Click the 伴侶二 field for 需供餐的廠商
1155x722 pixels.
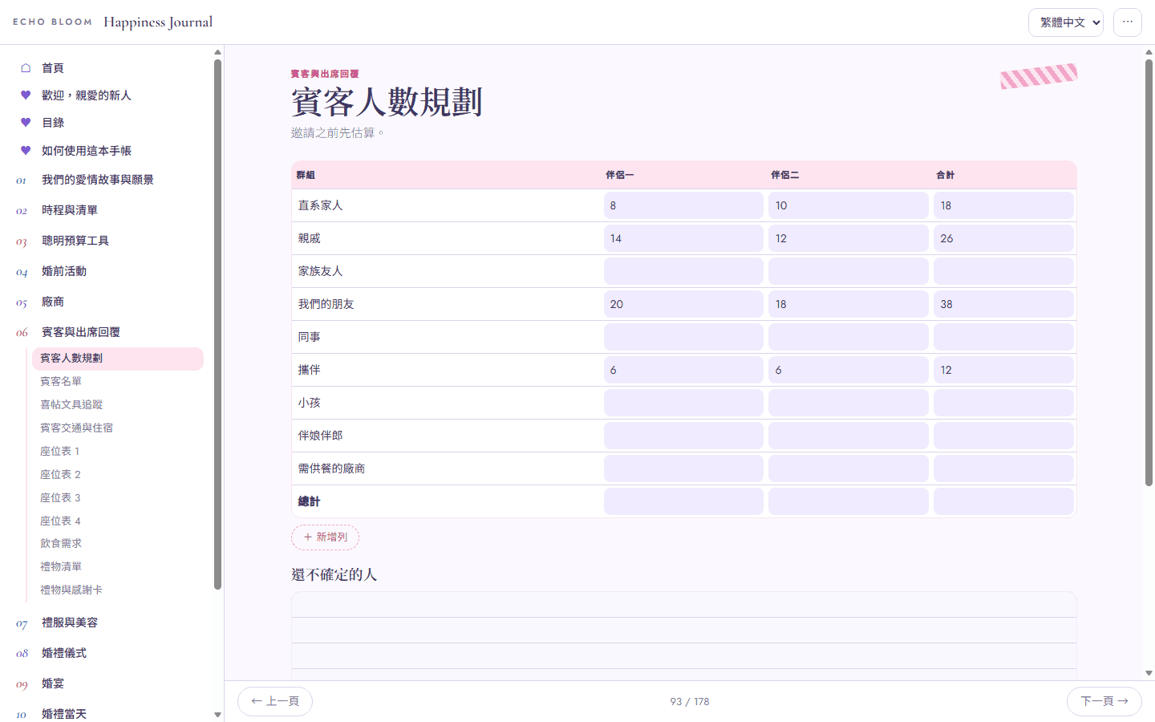849,468
